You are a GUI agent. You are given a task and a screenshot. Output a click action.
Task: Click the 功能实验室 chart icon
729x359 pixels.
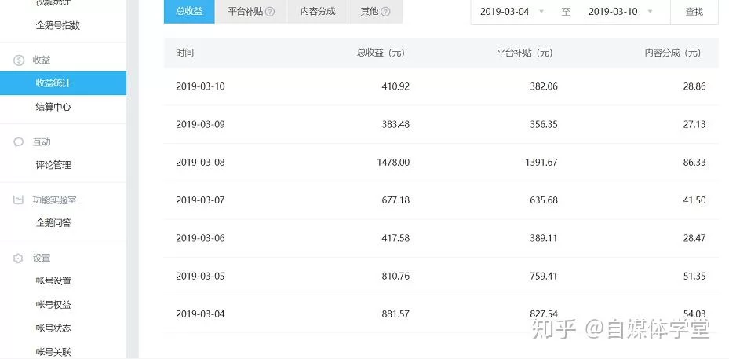tap(18, 200)
